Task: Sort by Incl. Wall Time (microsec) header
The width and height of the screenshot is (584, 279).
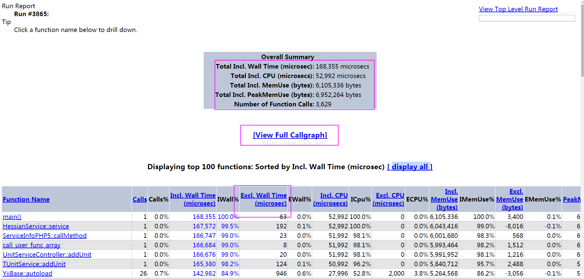Action: click(x=193, y=199)
